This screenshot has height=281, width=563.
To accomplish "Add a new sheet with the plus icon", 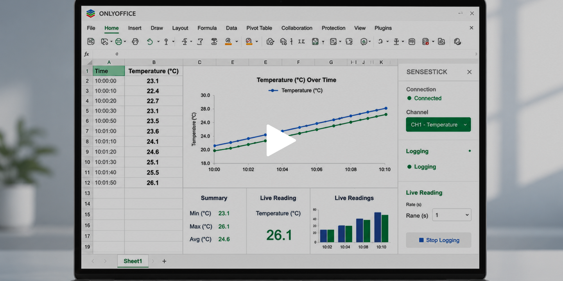I will 164,261.
